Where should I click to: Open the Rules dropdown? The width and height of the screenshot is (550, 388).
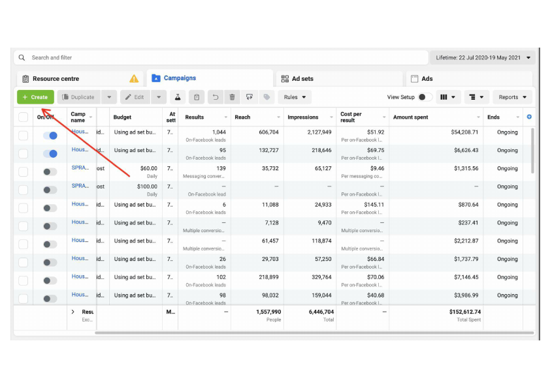tap(295, 97)
